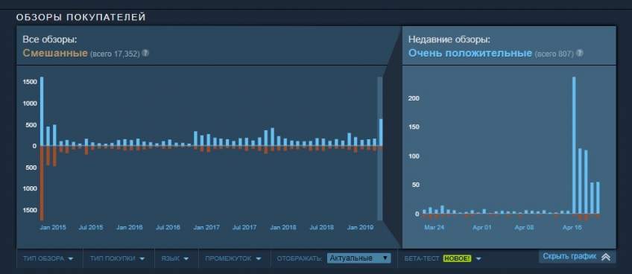The image size is (632, 274).
Task: Open the БЕТА-ТЕСТ dropdown arrow
Action: click(x=478, y=258)
